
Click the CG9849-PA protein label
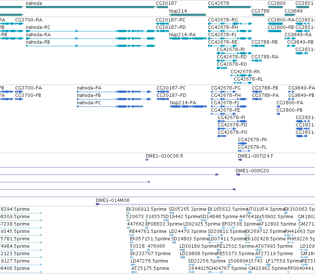point(302,88)
